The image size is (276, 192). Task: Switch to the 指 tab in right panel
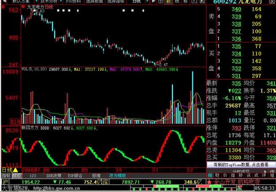[x=233, y=176]
